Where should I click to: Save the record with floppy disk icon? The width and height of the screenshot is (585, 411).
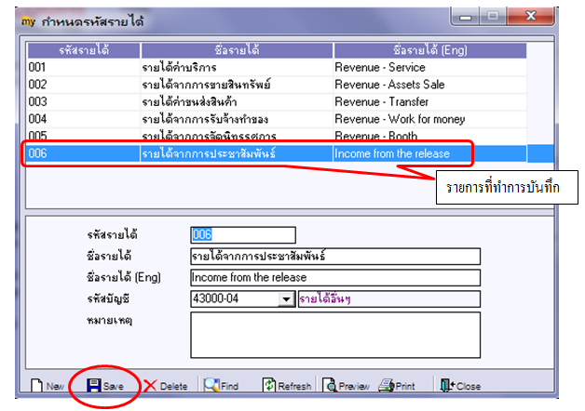point(93,385)
